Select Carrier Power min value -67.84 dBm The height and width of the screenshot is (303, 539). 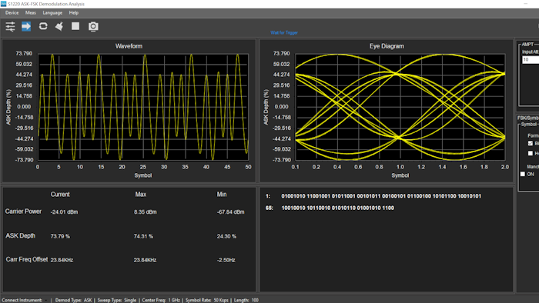click(x=230, y=212)
